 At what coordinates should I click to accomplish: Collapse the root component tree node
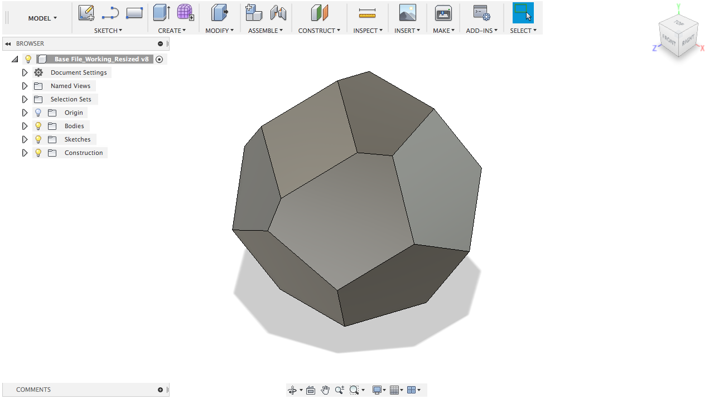click(15, 59)
